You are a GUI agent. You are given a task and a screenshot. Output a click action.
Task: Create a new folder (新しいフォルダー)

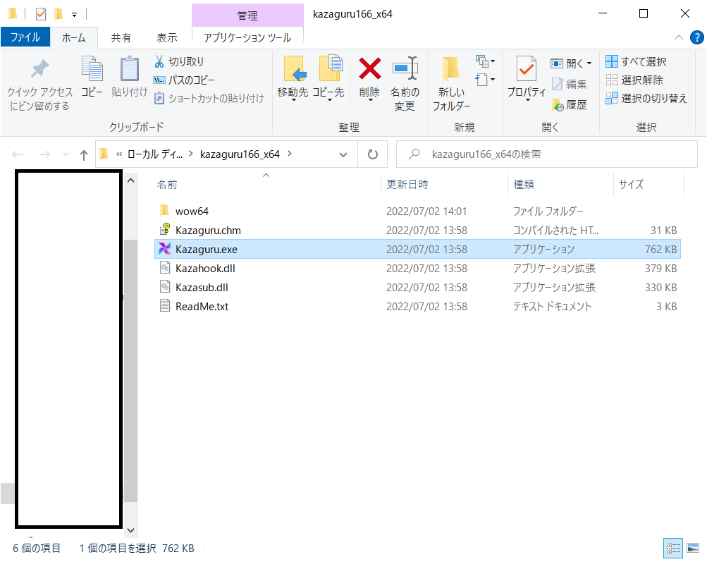click(x=451, y=84)
